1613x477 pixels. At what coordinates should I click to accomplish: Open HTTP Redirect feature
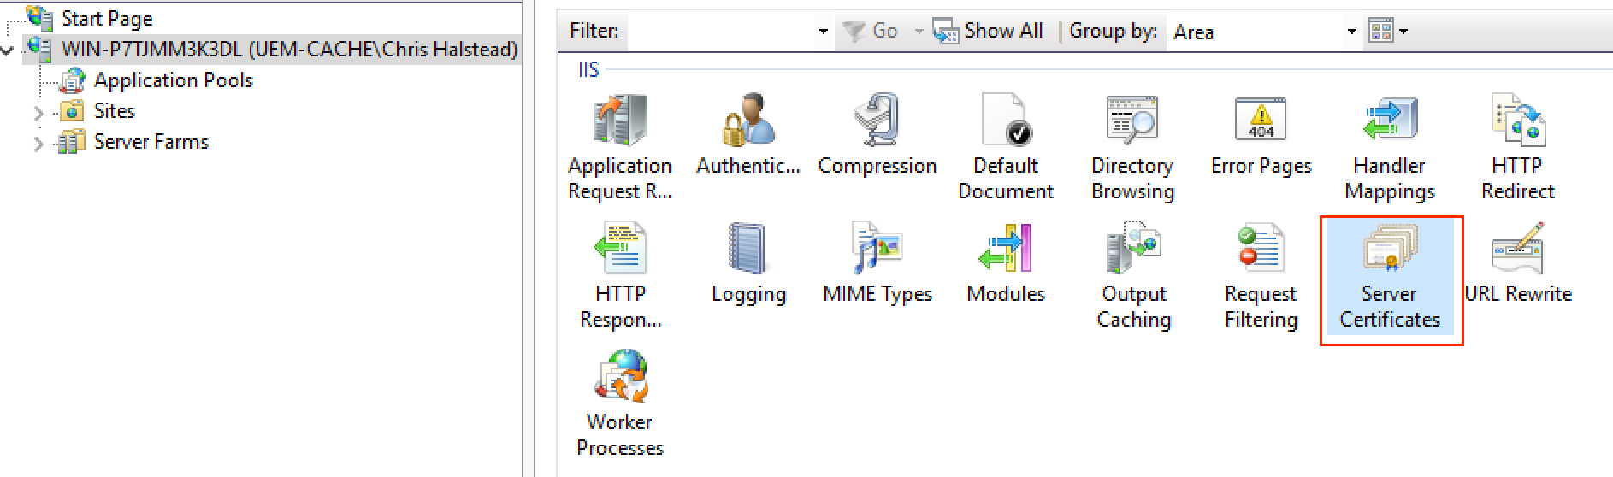pyautogui.click(x=1517, y=148)
